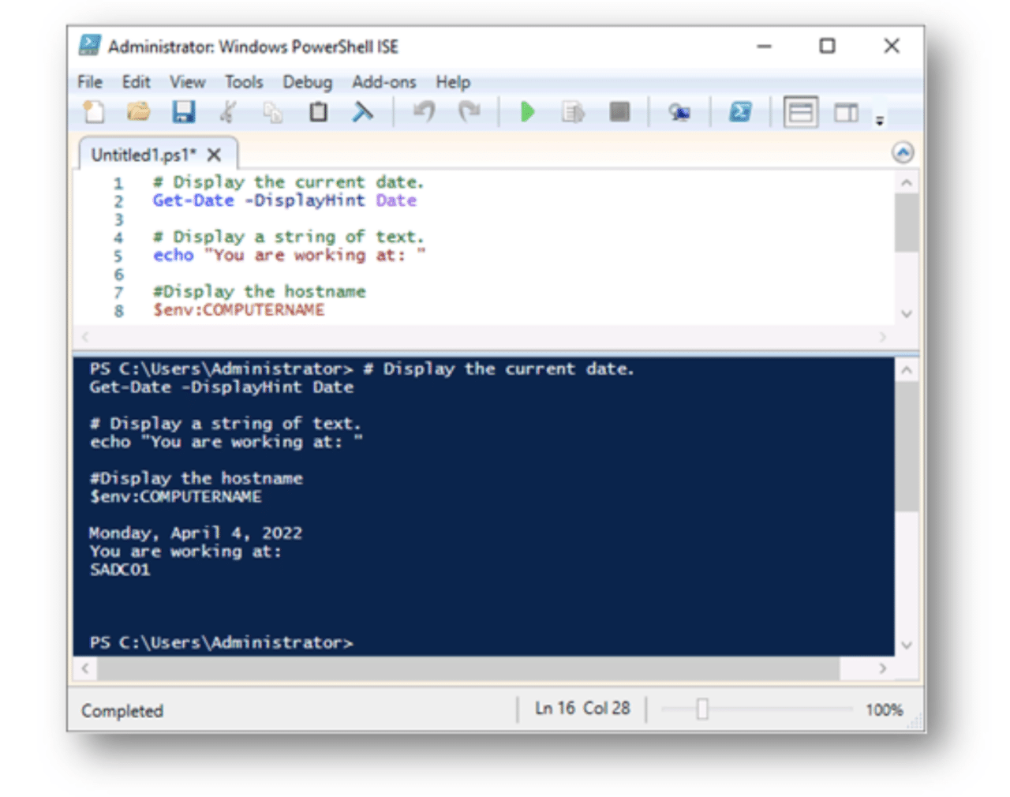Create a new script file
Viewport: 1010px width, 797px height.
pyautogui.click(x=93, y=112)
